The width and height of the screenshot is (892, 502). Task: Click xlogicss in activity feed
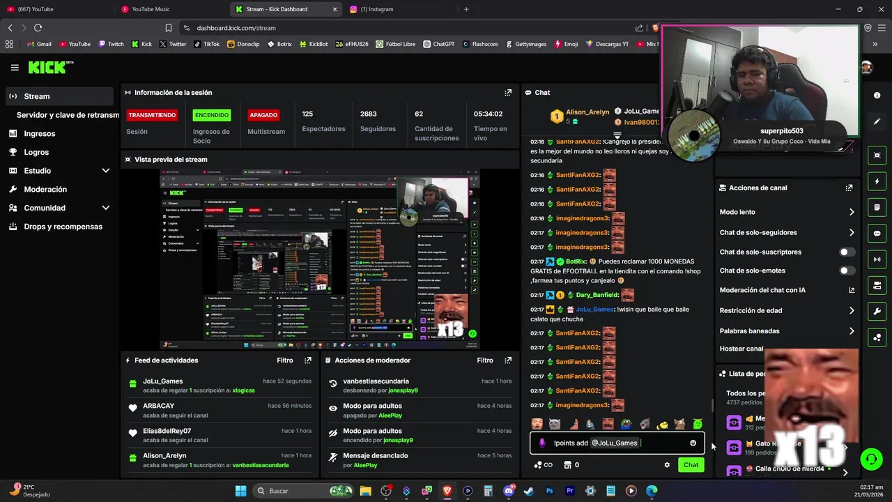(x=243, y=390)
